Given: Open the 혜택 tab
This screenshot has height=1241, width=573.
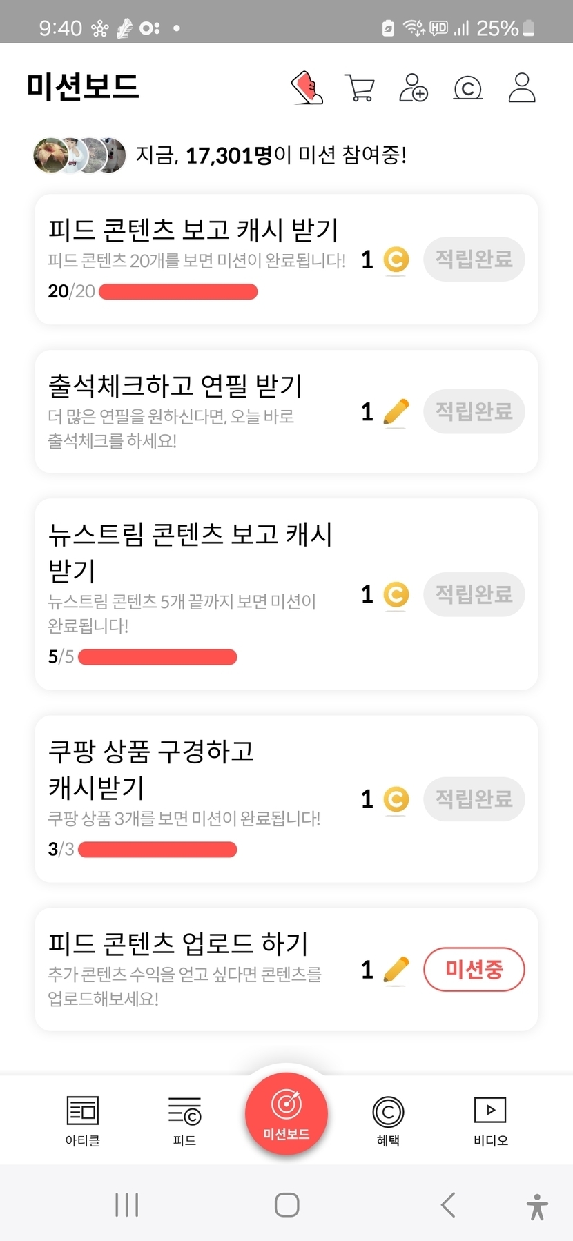Looking at the screenshot, I should (x=388, y=1120).
